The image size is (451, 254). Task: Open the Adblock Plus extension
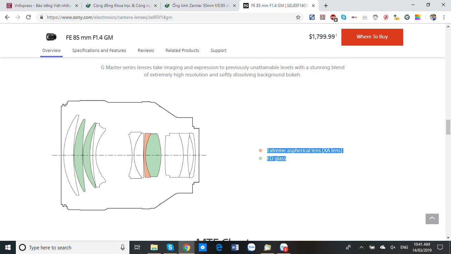point(333,18)
